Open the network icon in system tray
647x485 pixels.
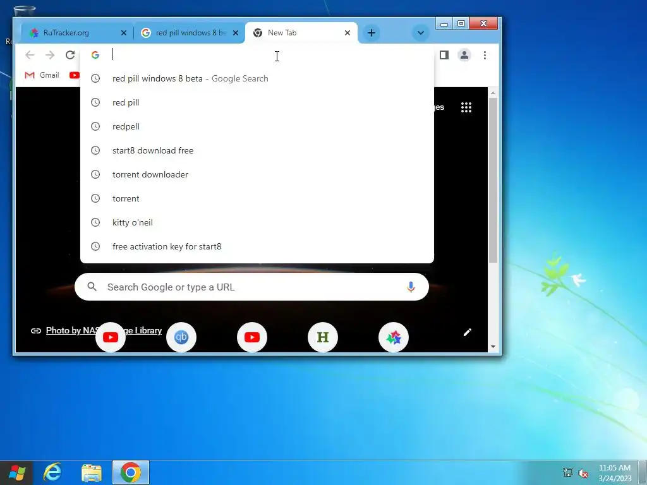point(568,472)
